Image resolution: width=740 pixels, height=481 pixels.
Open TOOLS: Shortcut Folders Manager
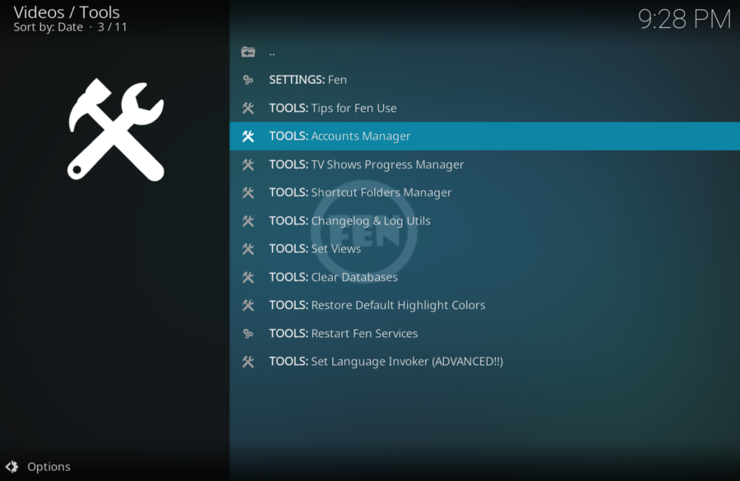[484, 192]
